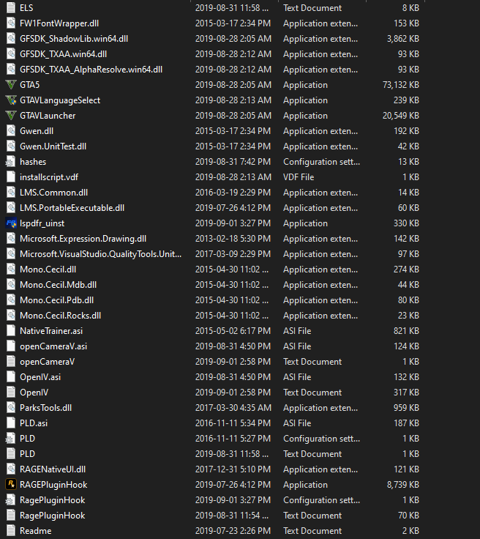
Task: Click the openCameraV text document name
Action: (47, 362)
